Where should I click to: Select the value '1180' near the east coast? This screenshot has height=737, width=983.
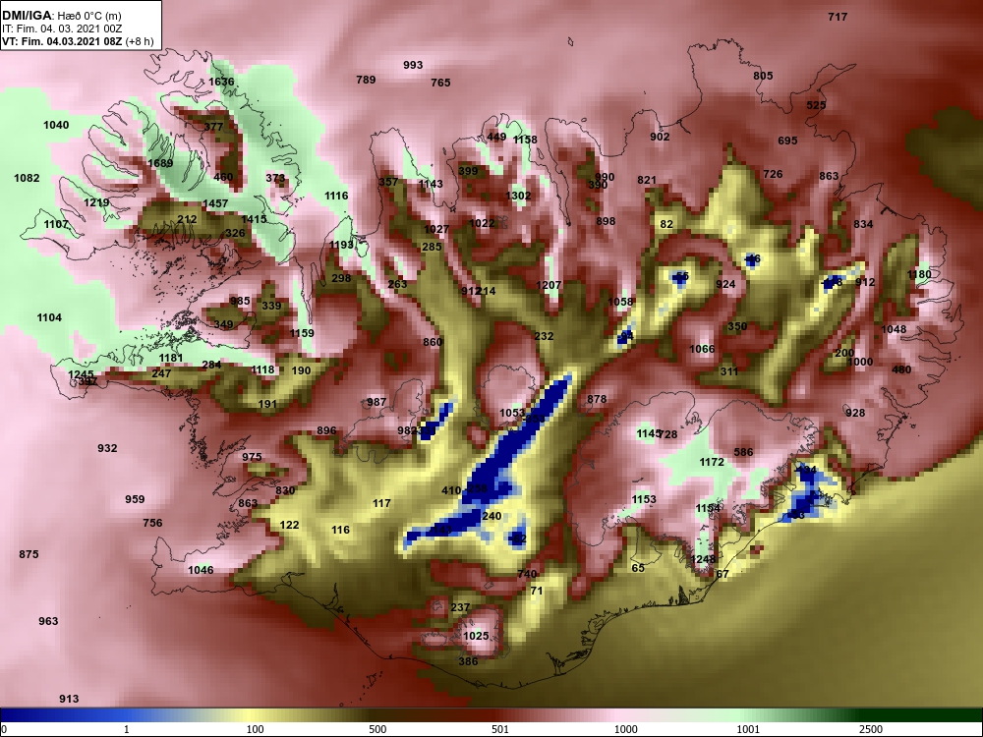pyautogui.click(x=919, y=274)
